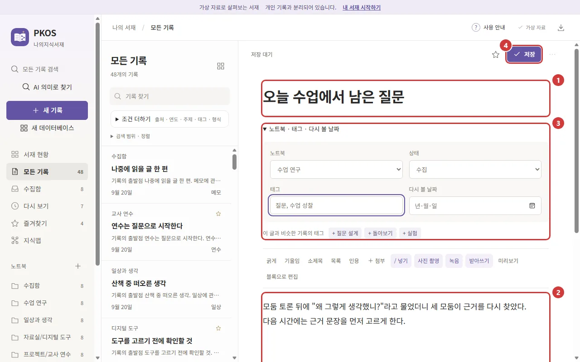The height and width of the screenshot is (362, 580).
Task: Go to 수집함 sidebar navigation item
Action: click(47, 189)
